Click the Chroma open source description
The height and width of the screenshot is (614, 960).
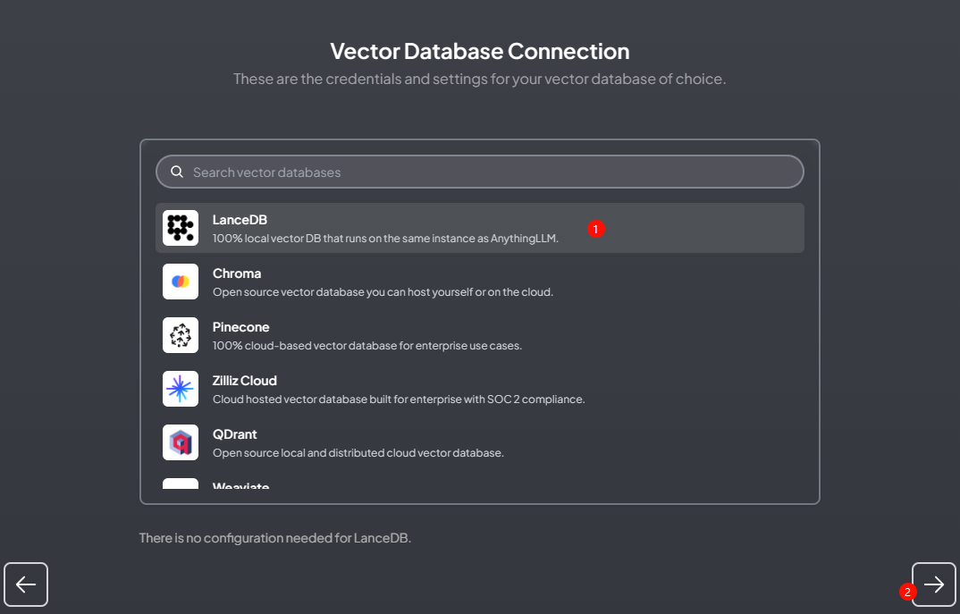383,291
